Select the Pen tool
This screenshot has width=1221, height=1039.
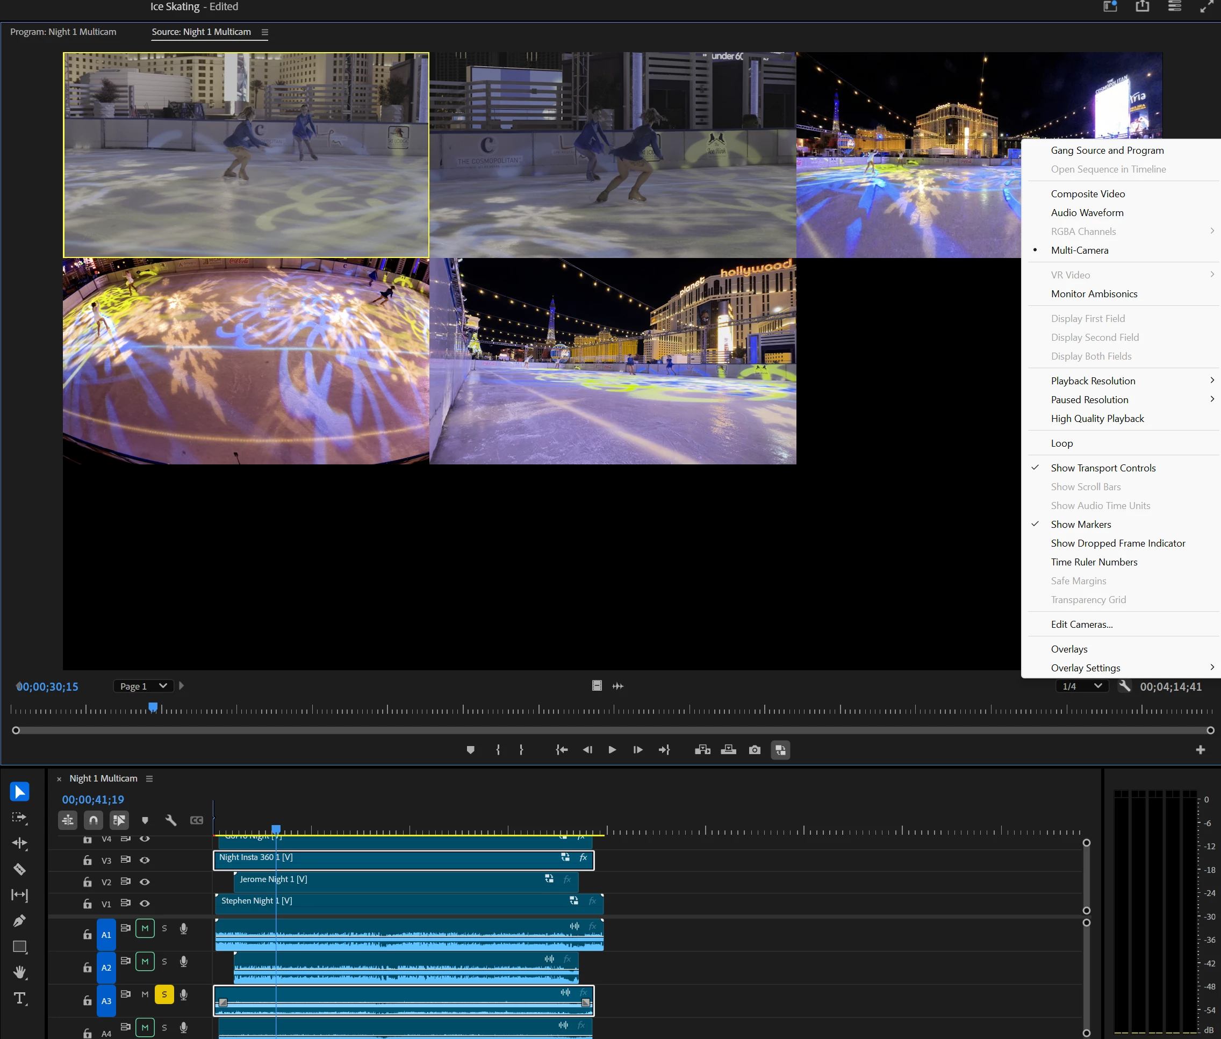pos(19,921)
